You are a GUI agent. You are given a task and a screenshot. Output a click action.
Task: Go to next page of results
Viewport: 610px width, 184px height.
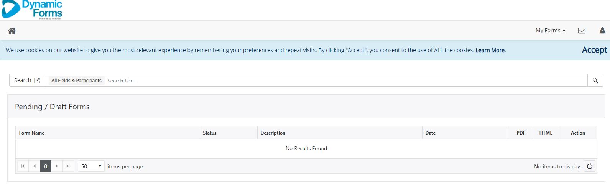(x=57, y=166)
